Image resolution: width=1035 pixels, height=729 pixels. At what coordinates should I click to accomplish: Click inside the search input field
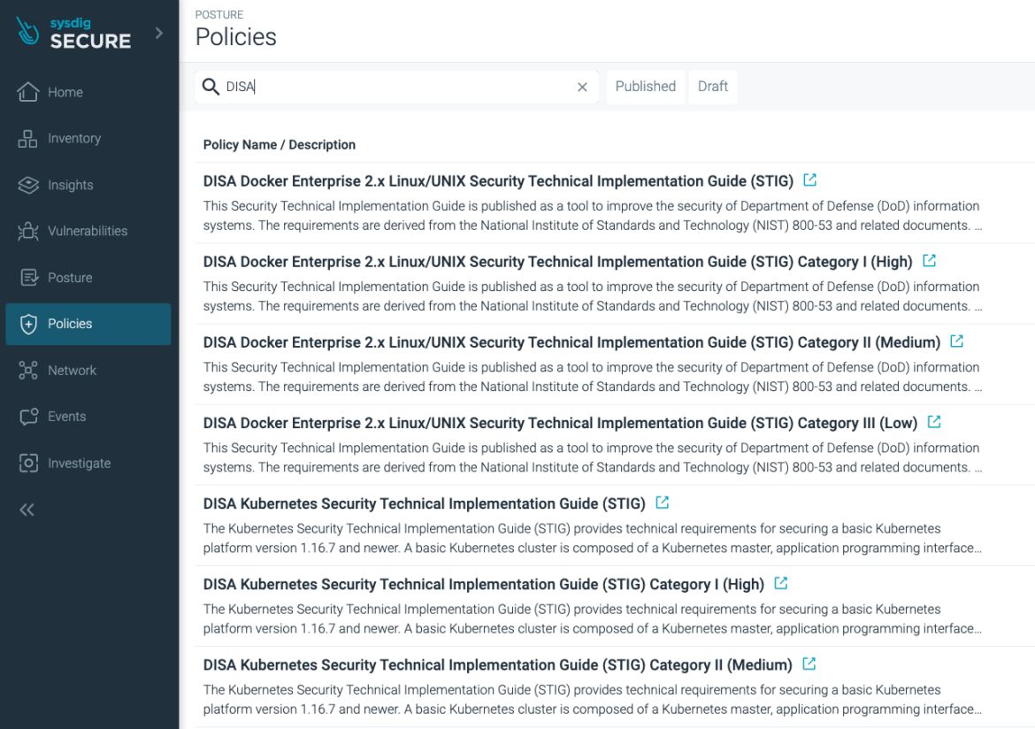point(354,87)
